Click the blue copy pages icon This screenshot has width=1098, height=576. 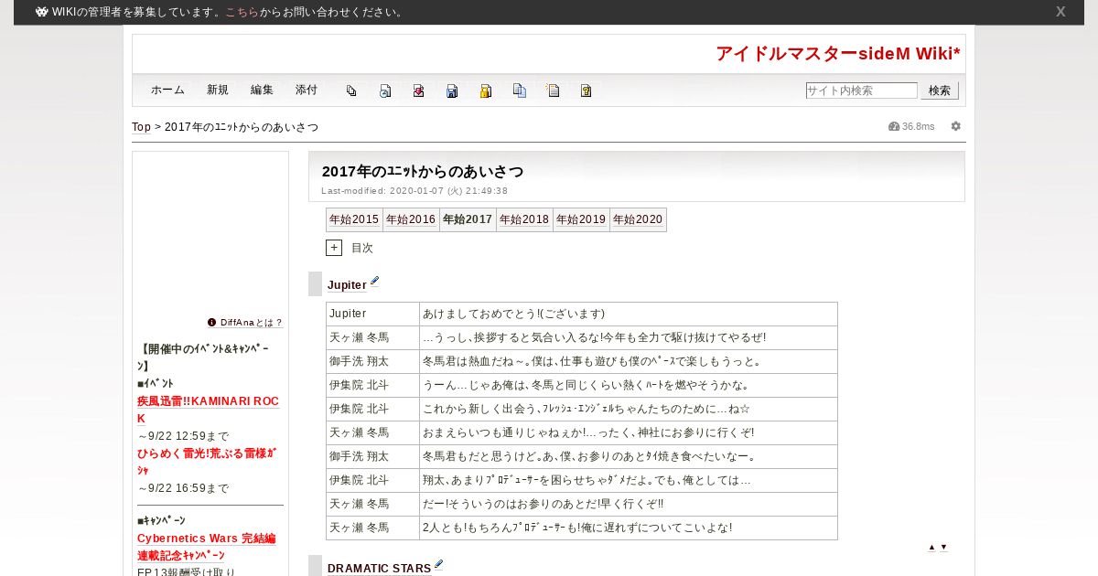click(520, 91)
